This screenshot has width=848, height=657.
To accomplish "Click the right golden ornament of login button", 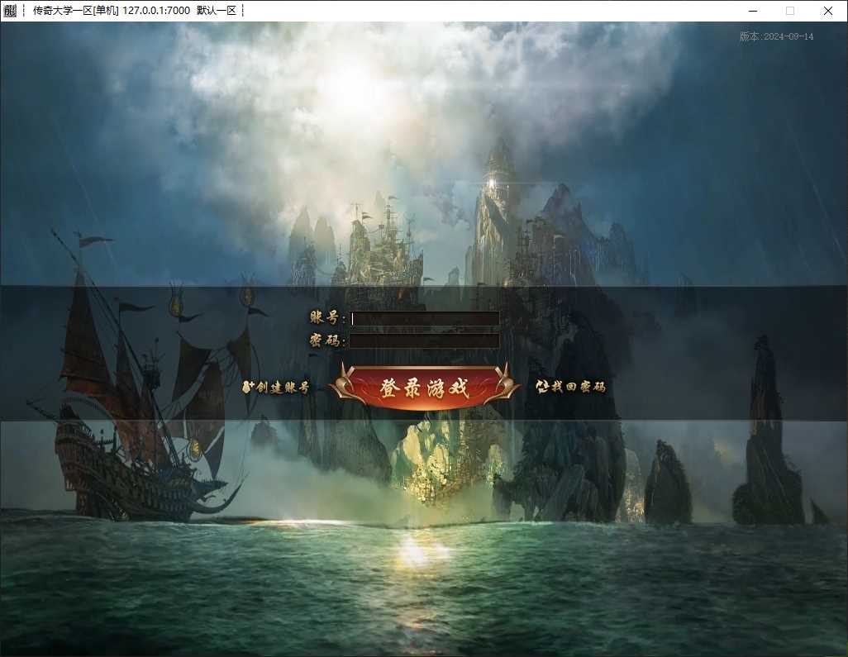I will pyautogui.click(x=506, y=385).
